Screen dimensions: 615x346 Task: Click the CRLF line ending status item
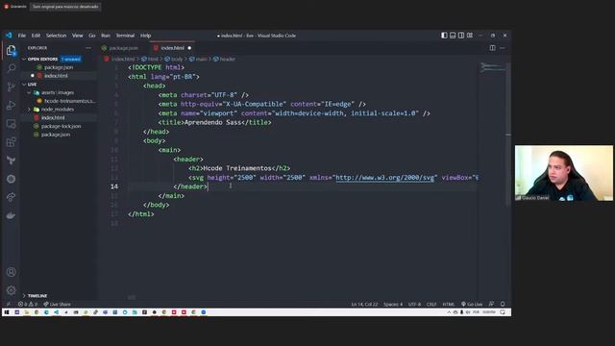pos(431,304)
